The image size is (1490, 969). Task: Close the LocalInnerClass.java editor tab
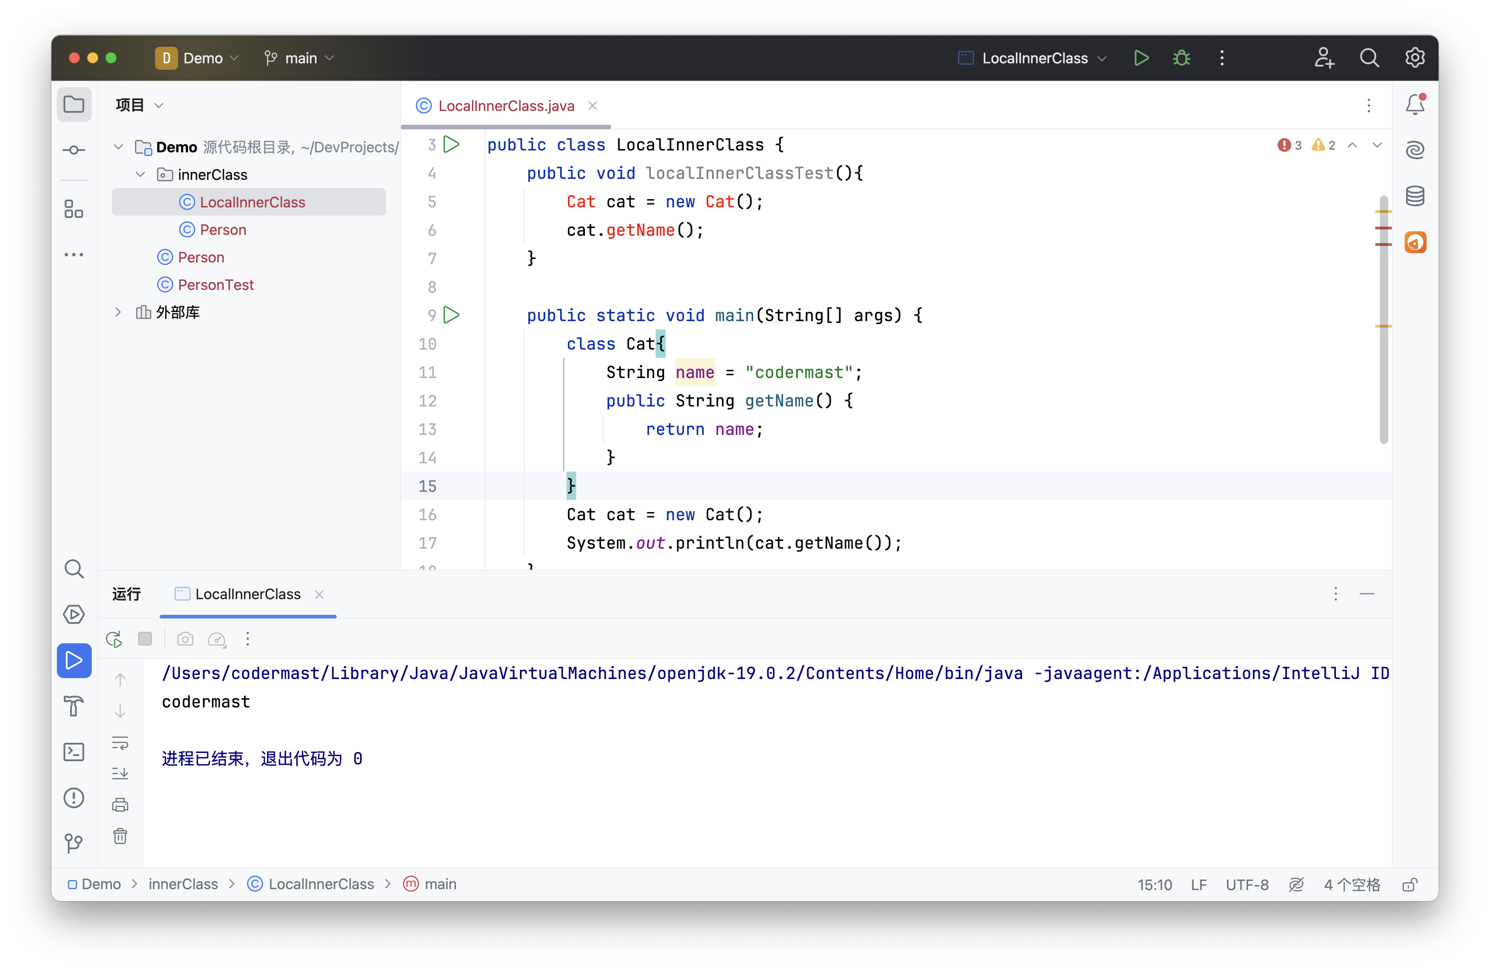[592, 106]
